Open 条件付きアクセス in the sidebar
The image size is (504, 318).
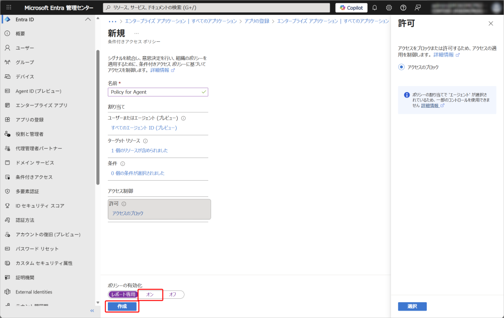point(34,177)
